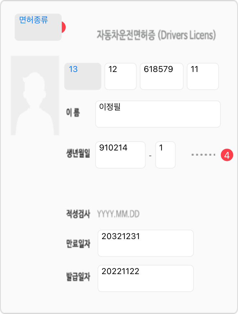Click the 생년월일 label
The width and height of the screenshot is (238, 314).
point(78,155)
